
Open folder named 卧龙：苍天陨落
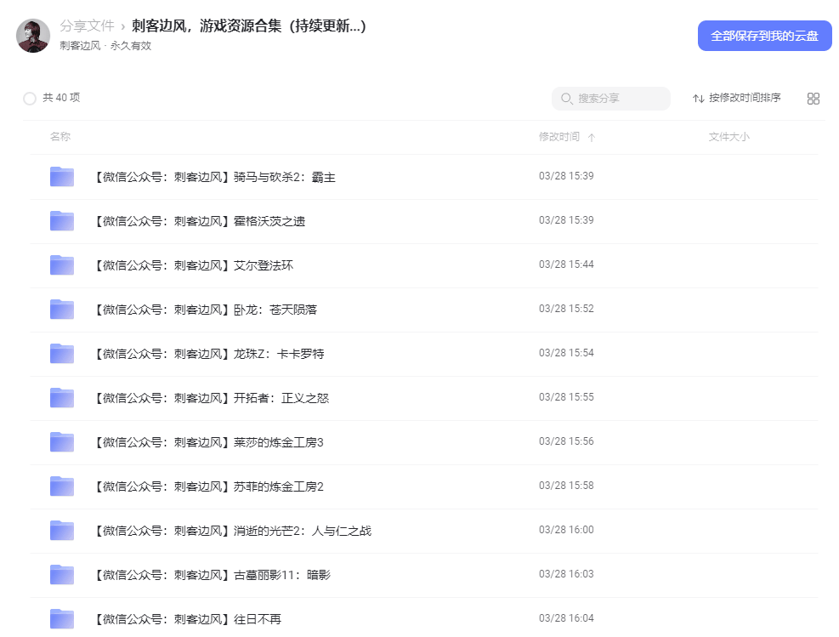206,310
